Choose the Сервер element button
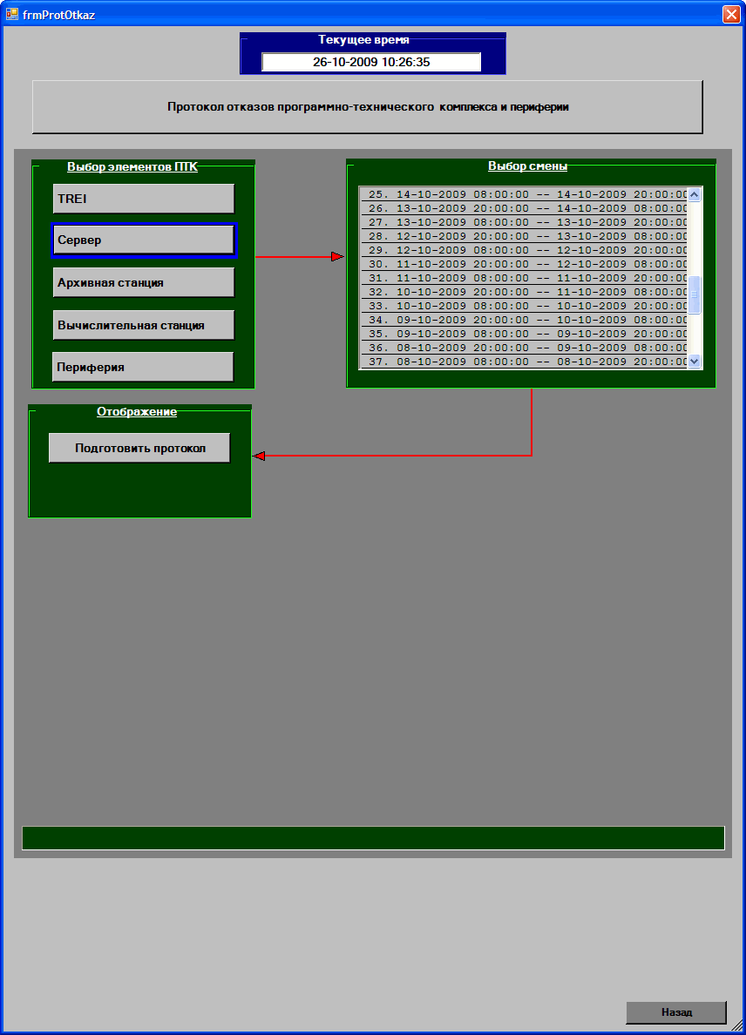Image resolution: width=746 pixels, height=1035 pixels. [x=143, y=240]
